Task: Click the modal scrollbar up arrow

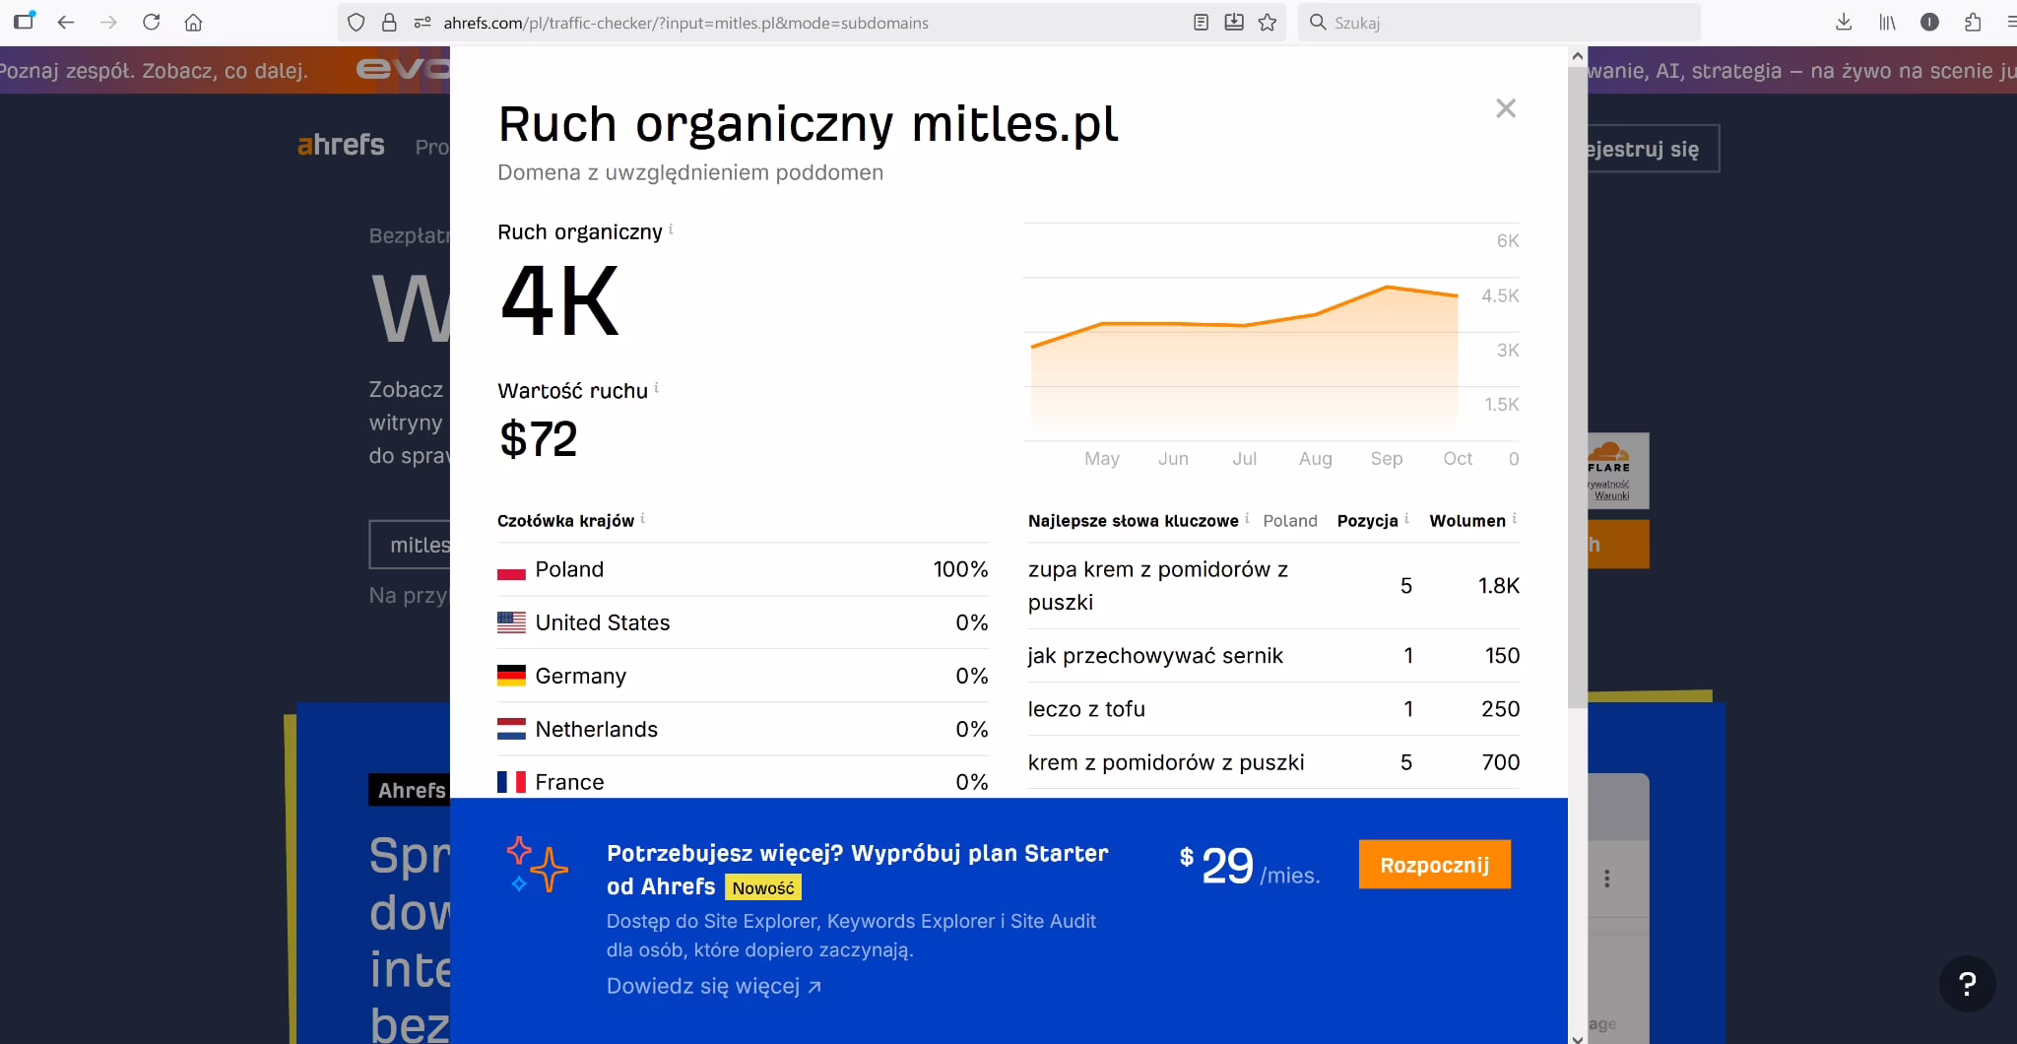Action: 1578,56
